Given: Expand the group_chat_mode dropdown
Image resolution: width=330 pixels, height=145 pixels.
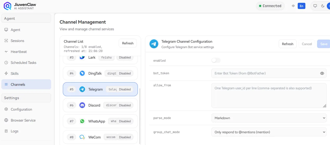Looking at the screenshot, I should tap(269, 132).
